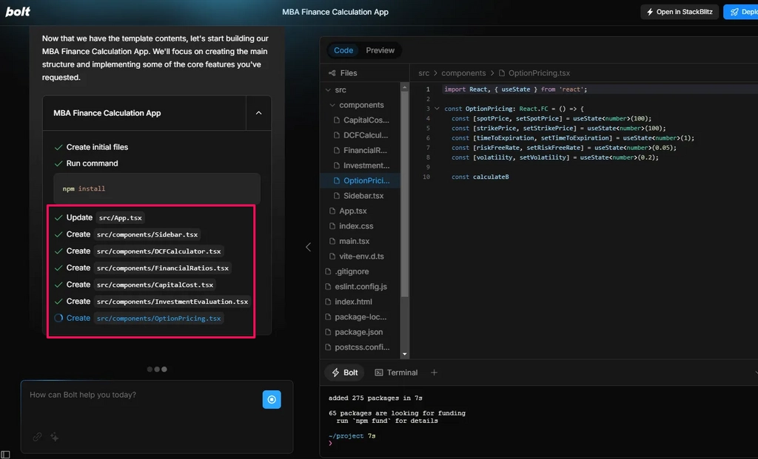The height and width of the screenshot is (459, 758).
Task: Click line number 10 in editor gutter
Action: pos(426,177)
